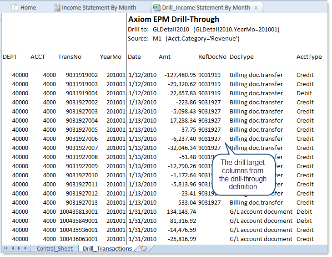Select the amount -23.41
The image size is (332, 257).
coord(187,194)
